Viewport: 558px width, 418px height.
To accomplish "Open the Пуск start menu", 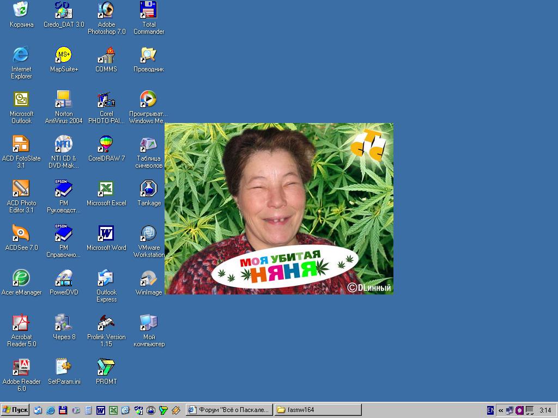I will [x=15, y=410].
